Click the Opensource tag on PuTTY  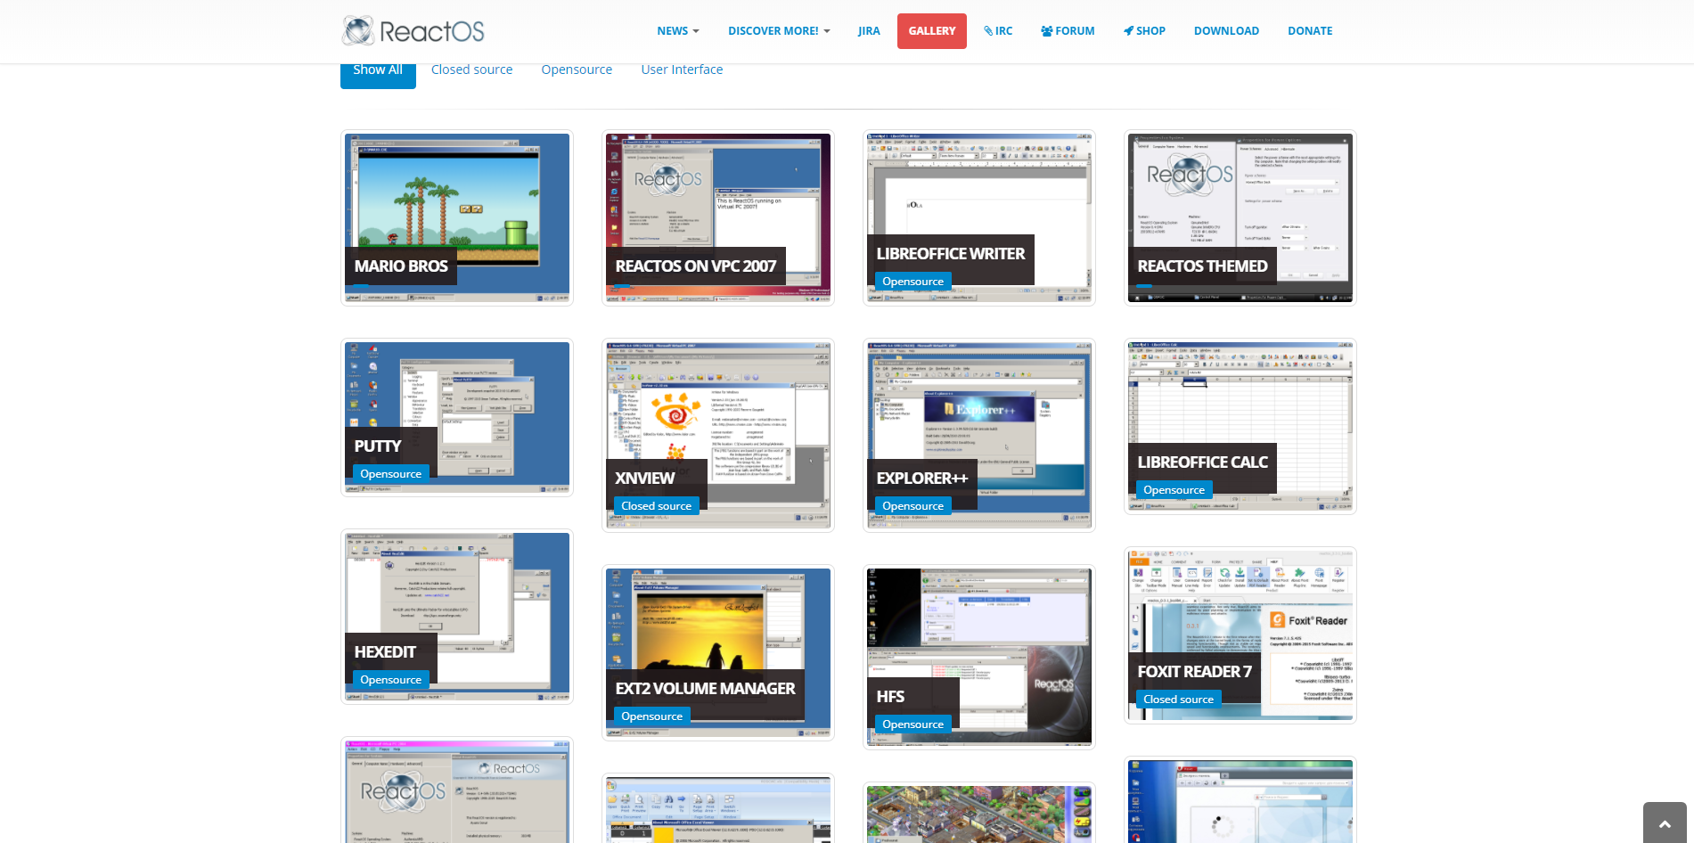[391, 474]
